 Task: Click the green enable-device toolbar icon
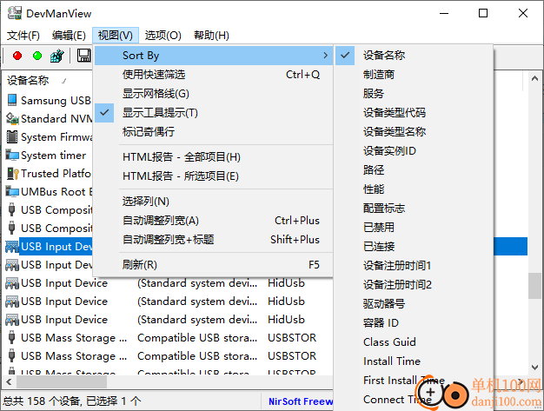click(37, 56)
